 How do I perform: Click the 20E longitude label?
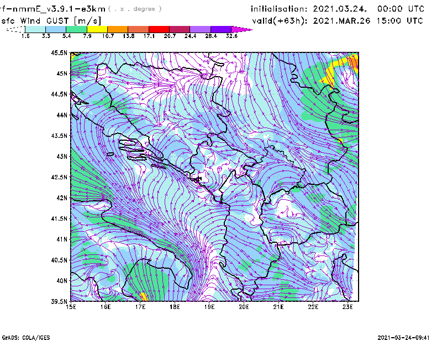(244, 307)
